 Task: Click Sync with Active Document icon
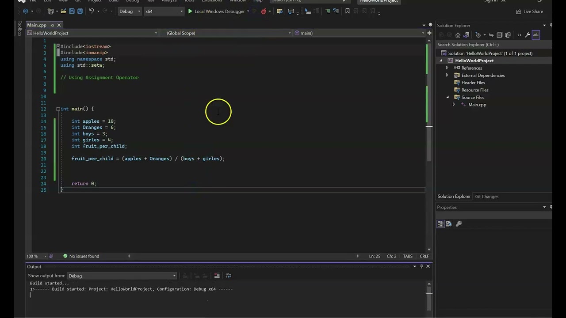coord(491,35)
